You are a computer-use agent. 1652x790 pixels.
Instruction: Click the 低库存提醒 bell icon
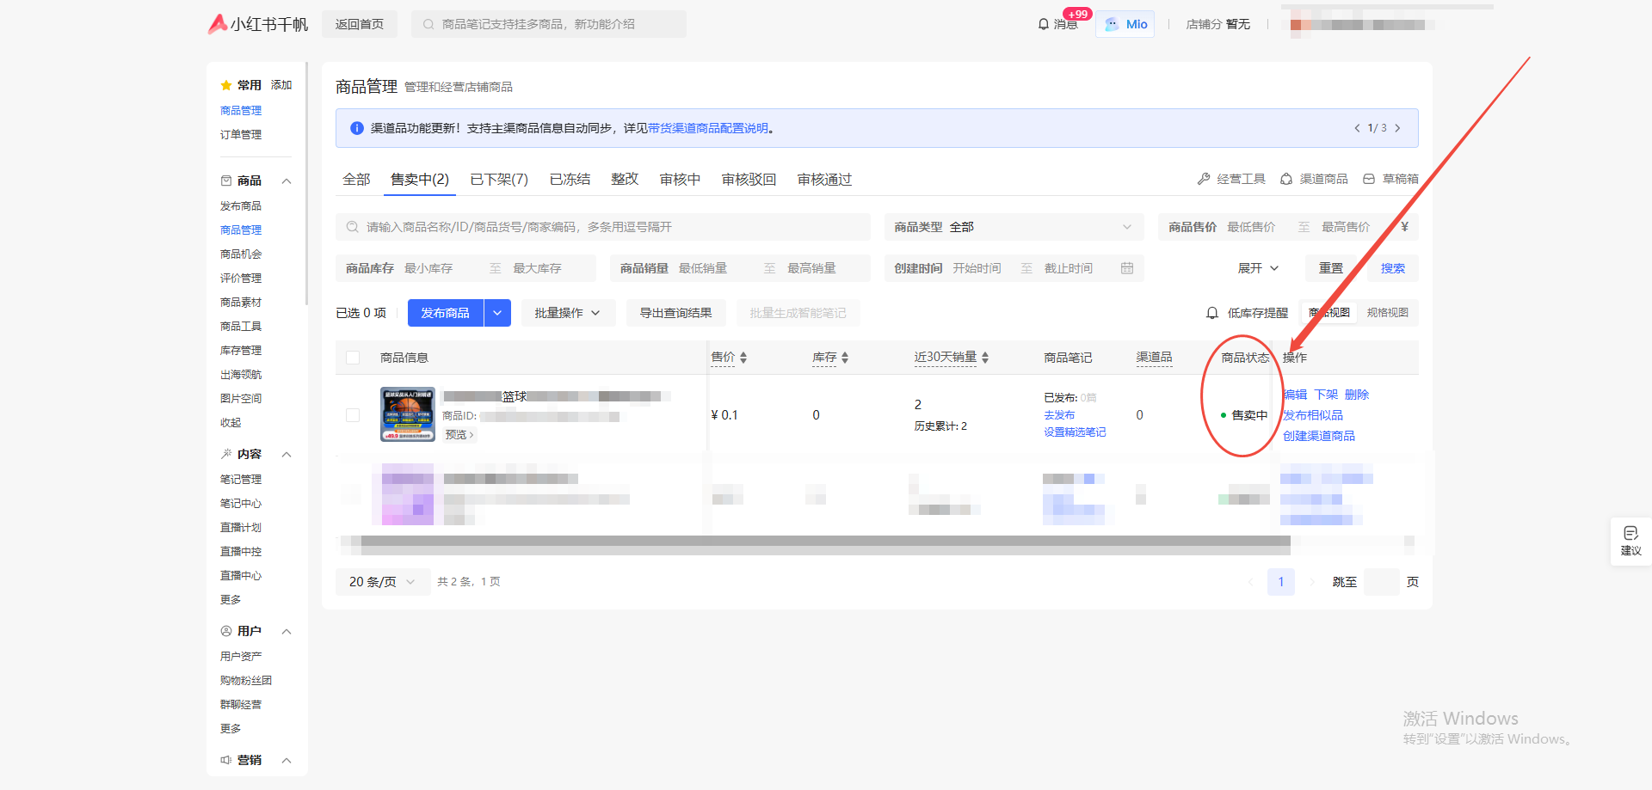point(1212,313)
